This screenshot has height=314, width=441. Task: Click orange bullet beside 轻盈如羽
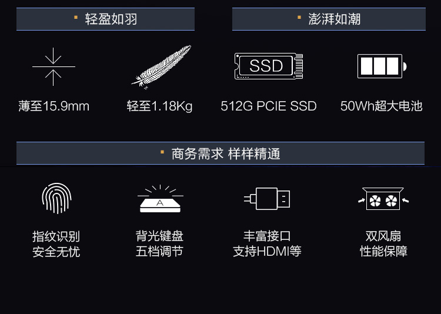click(76, 18)
